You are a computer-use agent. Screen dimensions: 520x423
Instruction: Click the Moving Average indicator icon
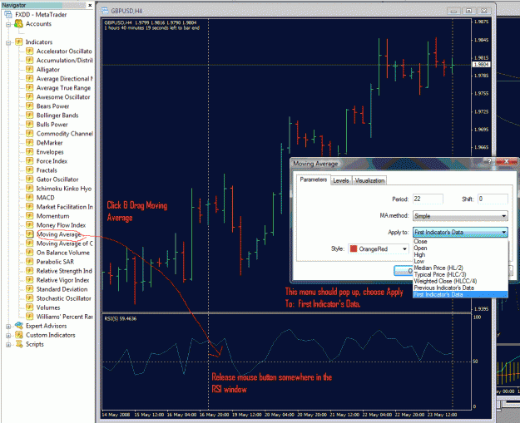[29, 234]
